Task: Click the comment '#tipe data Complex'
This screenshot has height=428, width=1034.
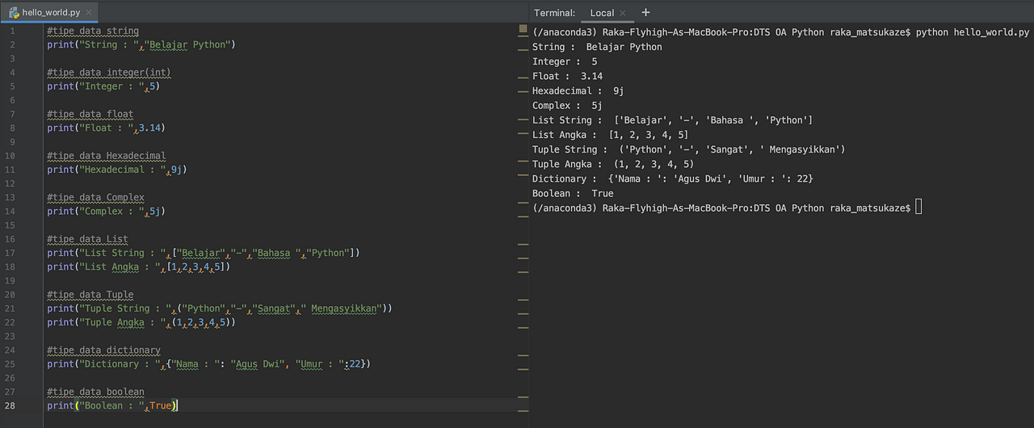Action: [x=96, y=197]
